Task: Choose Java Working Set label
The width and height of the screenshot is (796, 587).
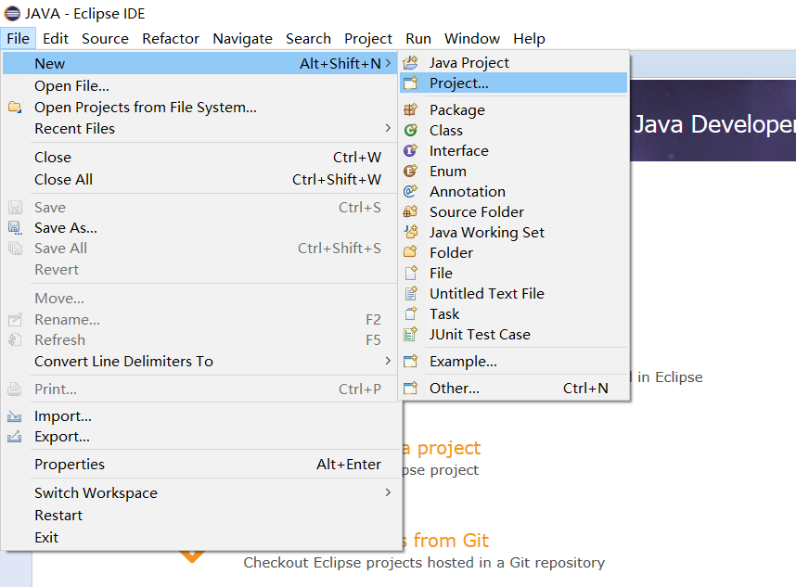Action: [x=486, y=232]
